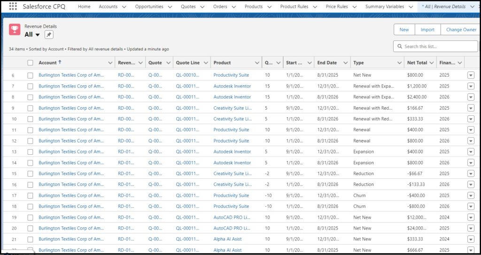Open Autodesk Inventor product in row 7
The height and width of the screenshot is (255, 481).
pyautogui.click(x=232, y=86)
